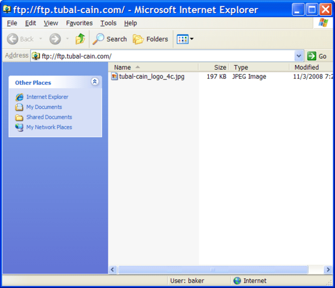Open the View menu
Image resolution: width=335 pixels, height=288 pixels.
click(x=51, y=23)
